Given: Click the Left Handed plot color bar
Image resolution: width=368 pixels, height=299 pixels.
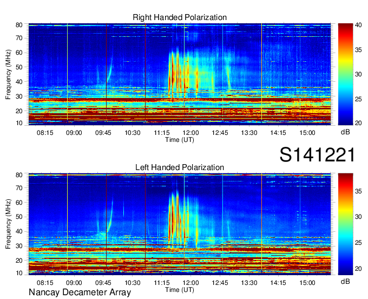Looking at the screenshot, I should (345, 224).
